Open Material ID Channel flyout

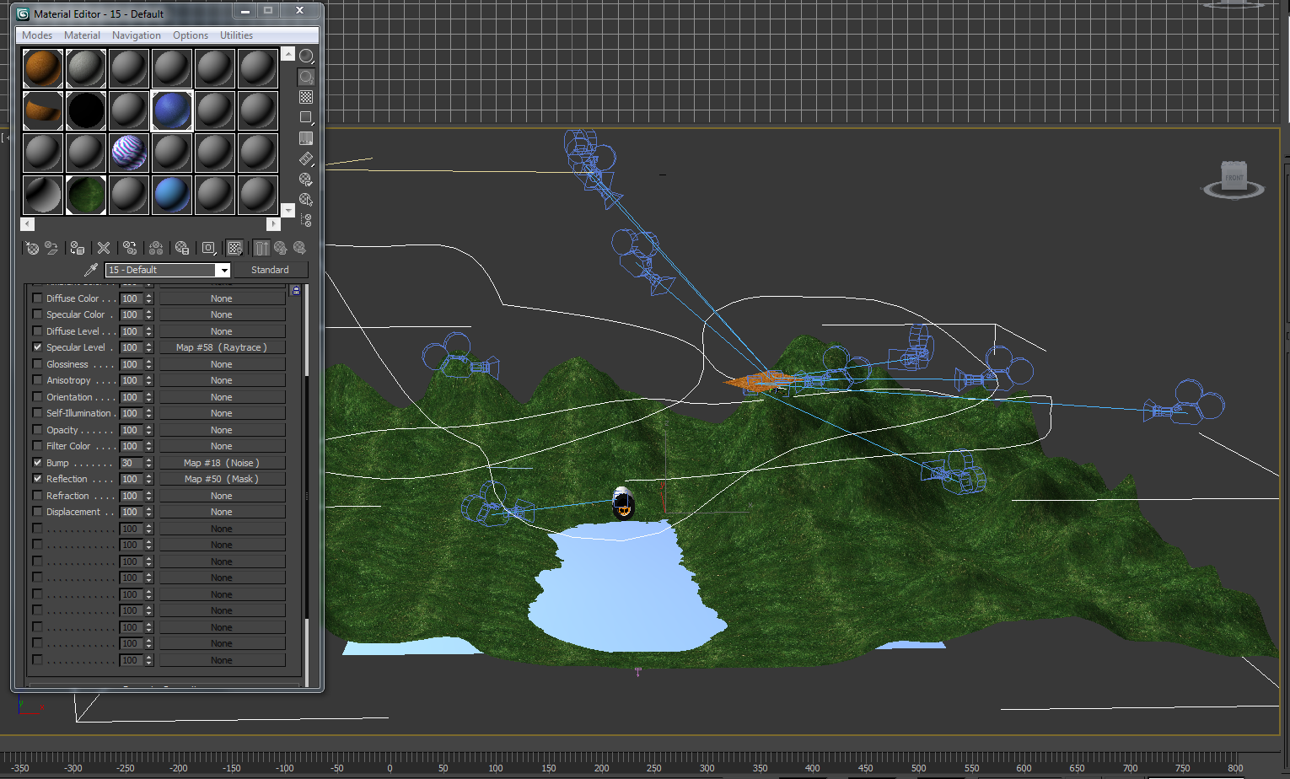click(208, 248)
